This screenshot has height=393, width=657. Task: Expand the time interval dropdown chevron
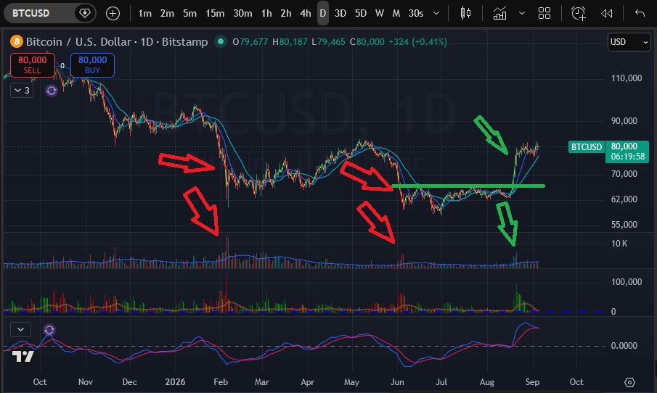436,13
